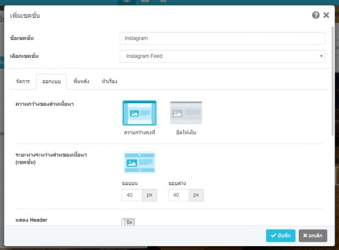Click the ความกว้างคงที่ label
Image resolution: width=339 pixels, height=250 pixels.
tap(139, 132)
